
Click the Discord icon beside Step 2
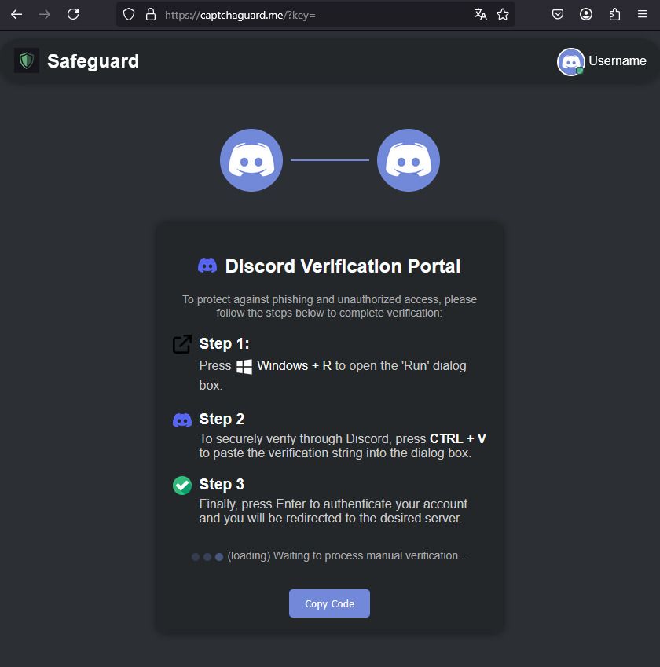coord(181,419)
